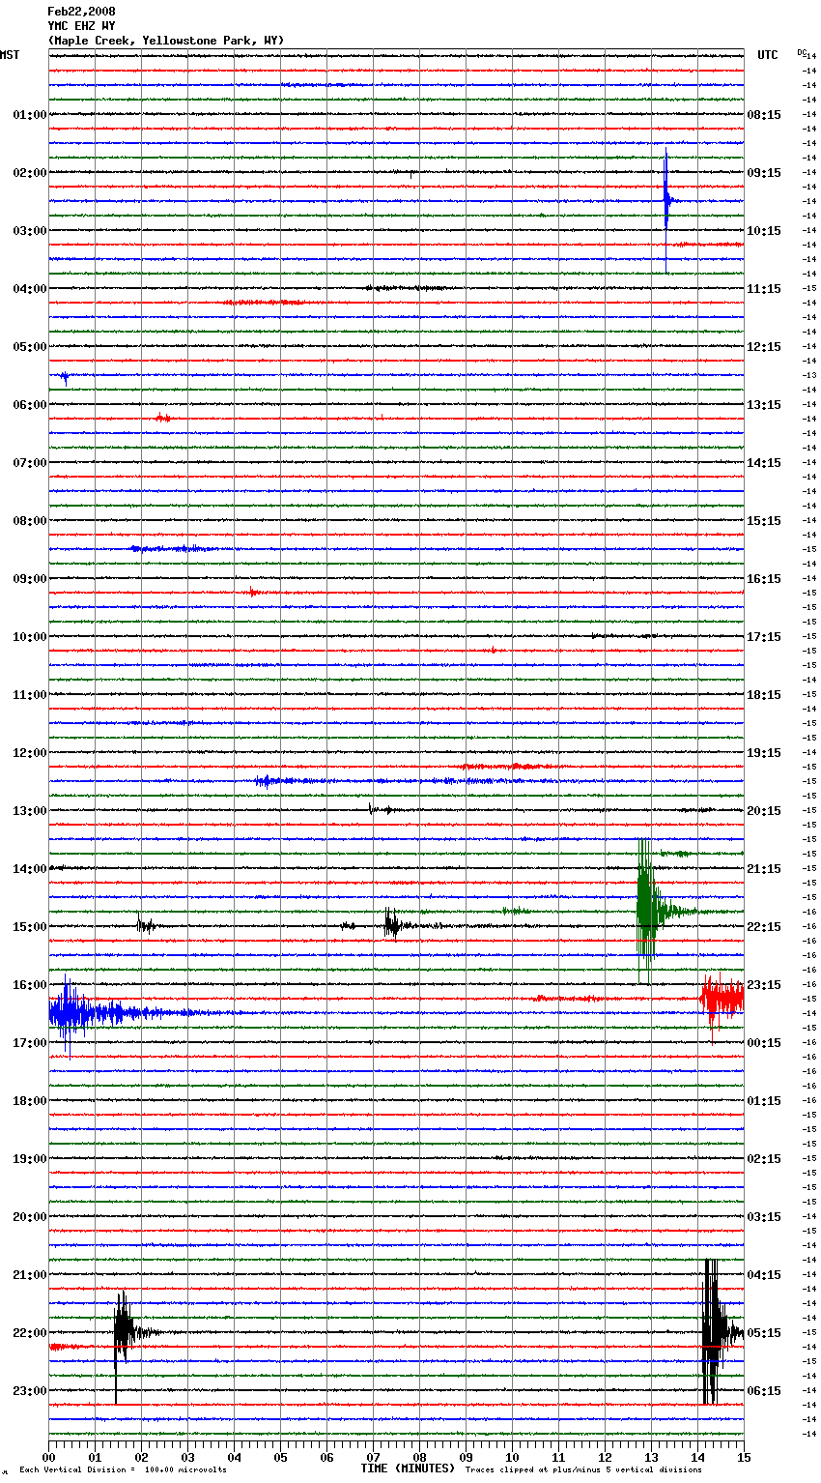The height and width of the screenshot is (1483, 821).
Task: Click the "UTC" time zone label
Action: tap(768, 55)
